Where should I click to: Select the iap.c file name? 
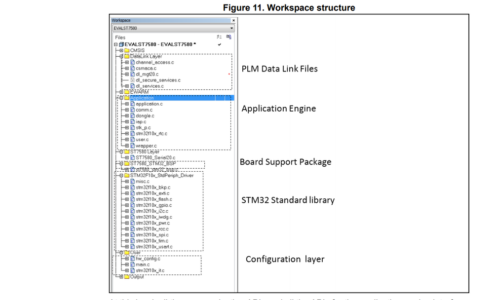(x=141, y=122)
